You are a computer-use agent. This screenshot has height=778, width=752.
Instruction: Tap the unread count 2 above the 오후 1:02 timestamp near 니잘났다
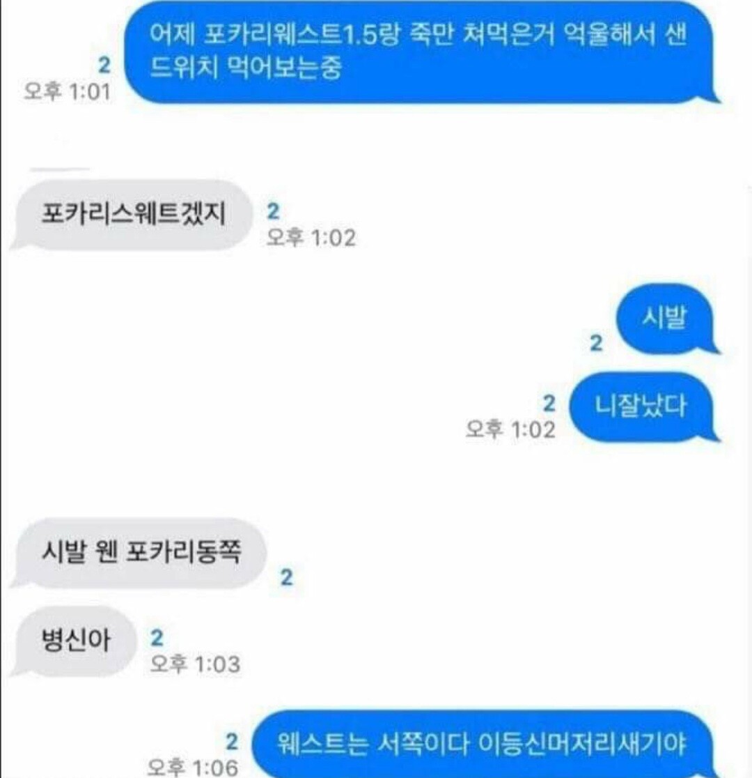coord(549,404)
